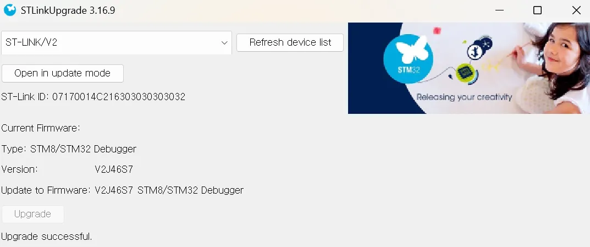The width and height of the screenshot is (590, 247).
Task: Click the current Version value V2J46S7
Action: click(114, 169)
